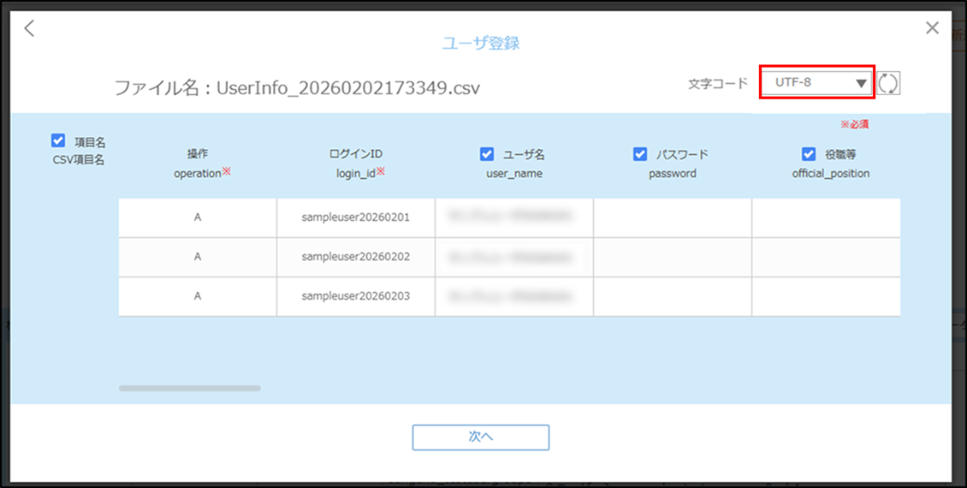Click empty password cell in sampleuser20260201 row
The image size is (967, 488).
[x=673, y=217]
